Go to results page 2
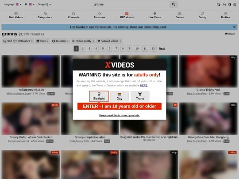 (x=83, y=49)
